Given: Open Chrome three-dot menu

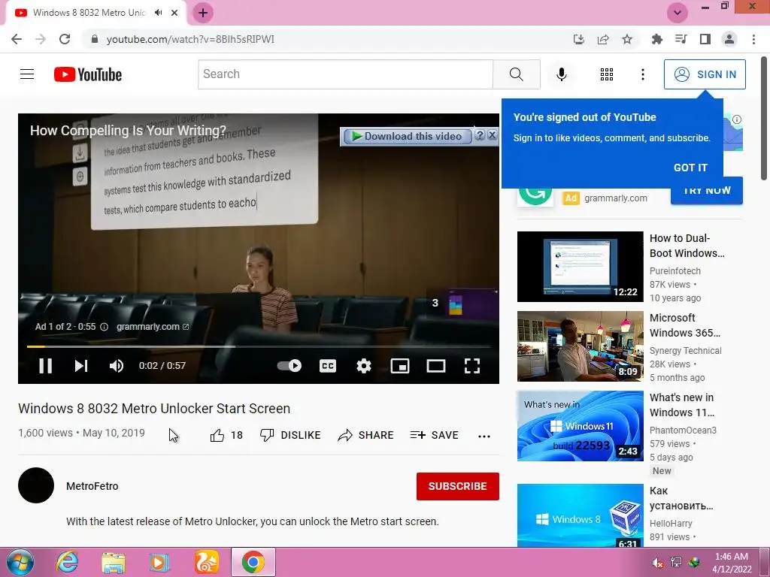Looking at the screenshot, I should pos(753,39).
